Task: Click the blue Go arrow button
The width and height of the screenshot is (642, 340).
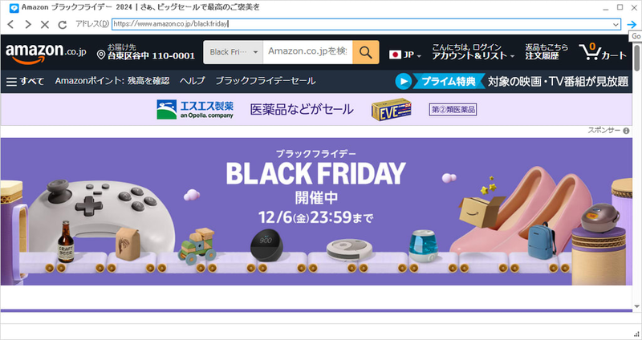Action: (x=632, y=25)
